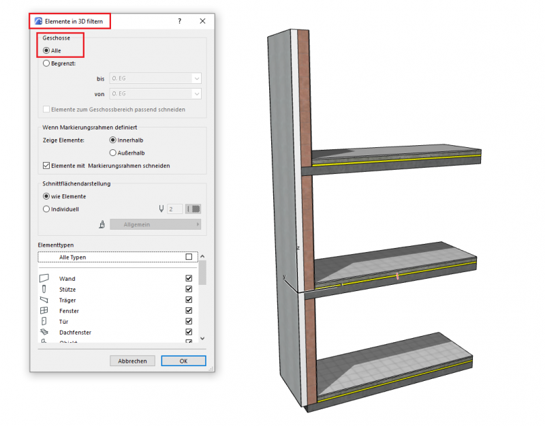Confirm the dialog with OK
The height and width of the screenshot is (426, 545).
[183, 361]
